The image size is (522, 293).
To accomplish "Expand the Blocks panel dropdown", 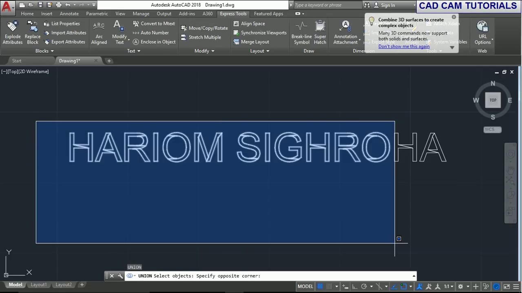I will 44,51.
